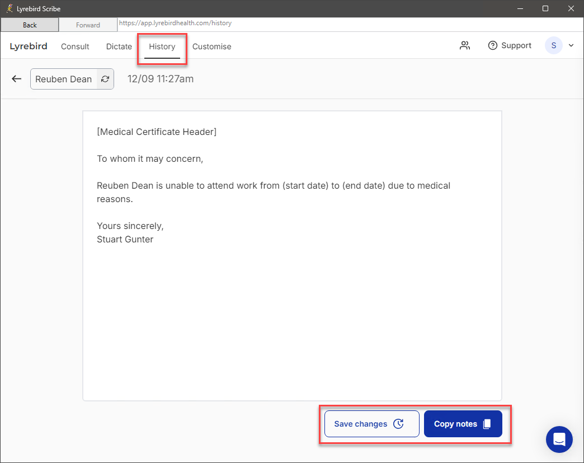584x463 pixels.
Task: Expand the account dropdown chevron
Action: (x=571, y=45)
